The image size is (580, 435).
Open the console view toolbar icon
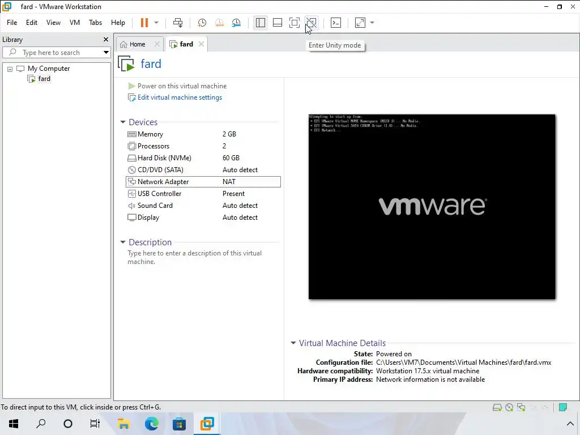pyautogui.click(x=335, y=23)
